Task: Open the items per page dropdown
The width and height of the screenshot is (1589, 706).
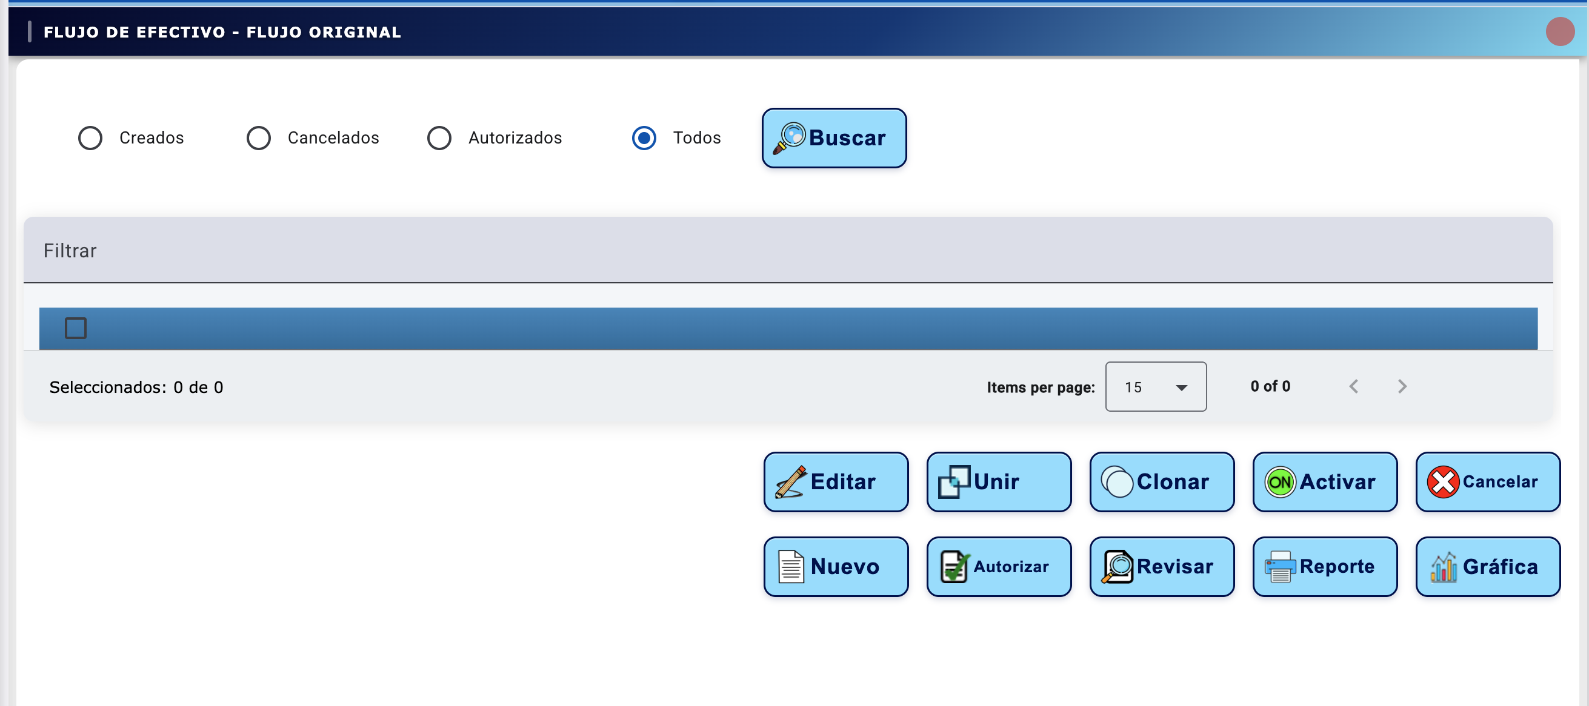Action: coord(1154,387)
